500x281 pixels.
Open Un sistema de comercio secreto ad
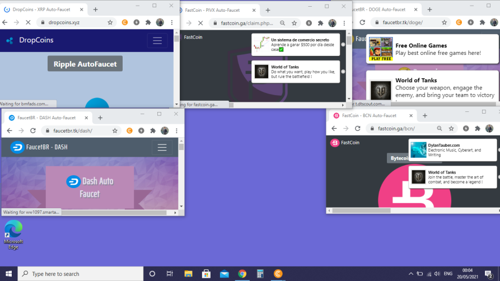pyautogui.click(x=296, y=45)
